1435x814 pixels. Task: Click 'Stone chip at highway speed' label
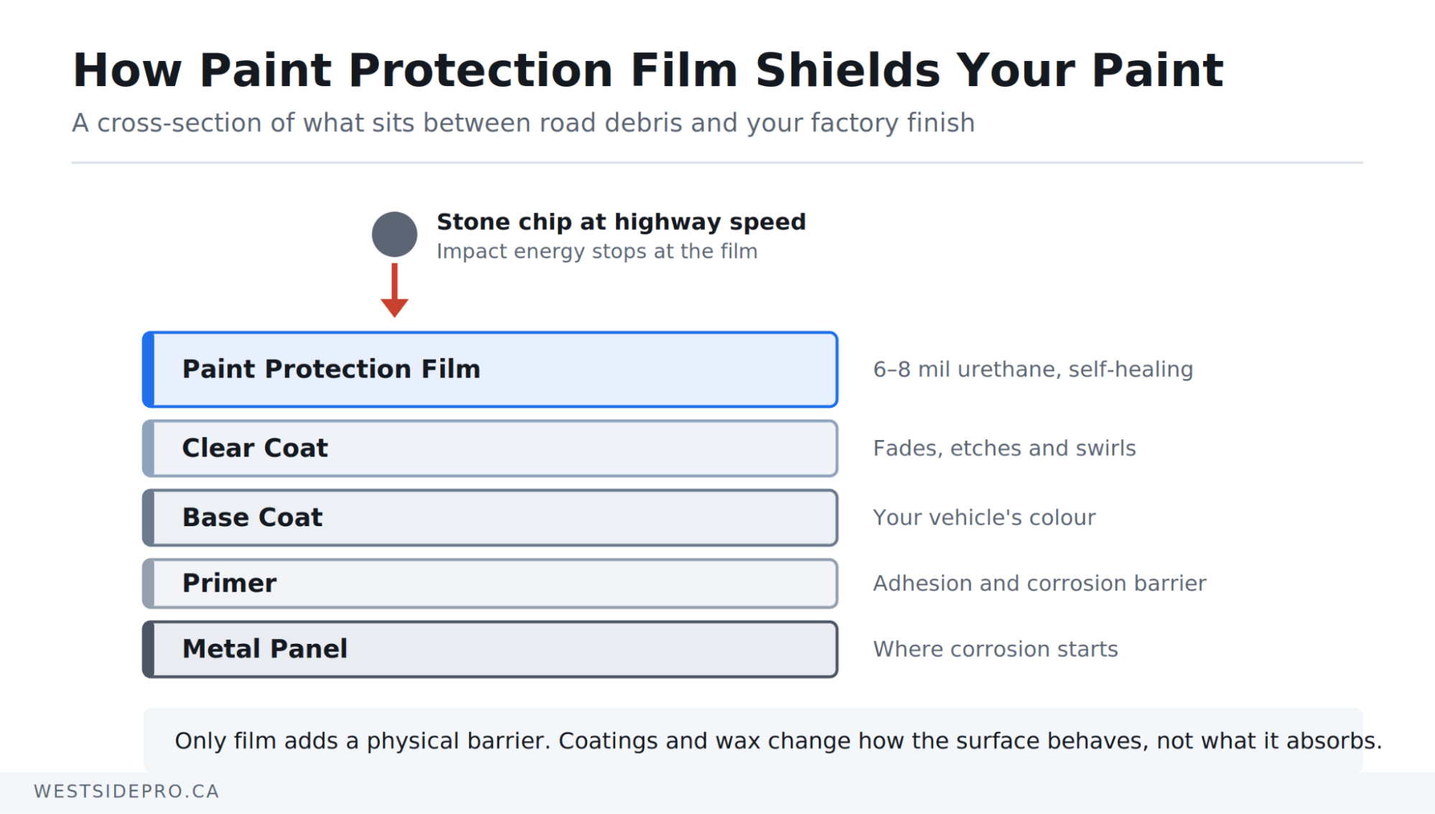click(x=621, y=222)
